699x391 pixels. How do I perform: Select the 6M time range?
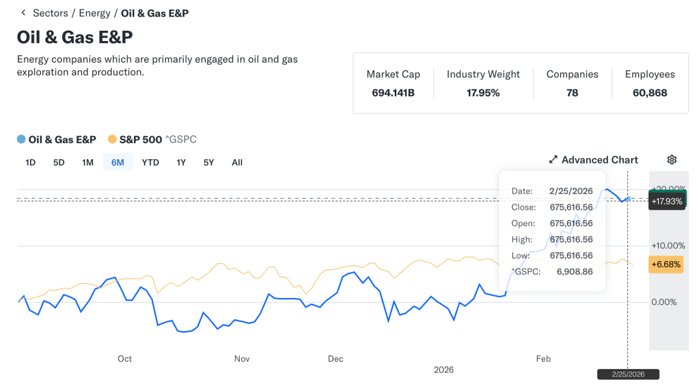coord(118,163)
